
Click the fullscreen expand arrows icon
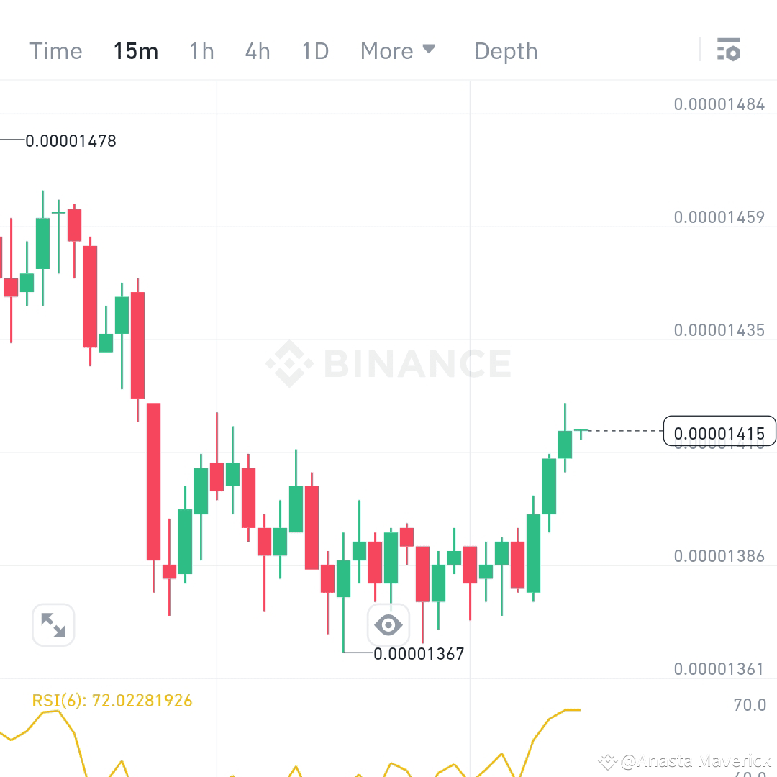pos(53,625)
